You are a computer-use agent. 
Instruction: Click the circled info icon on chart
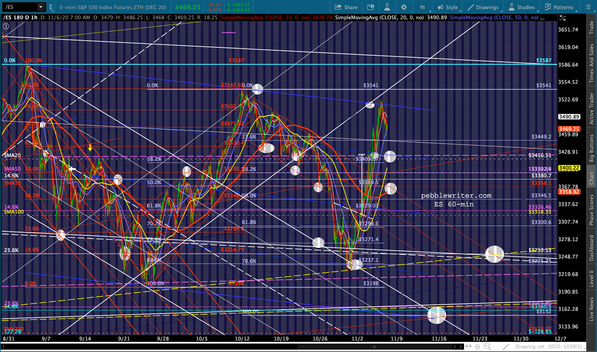point(6,26)
